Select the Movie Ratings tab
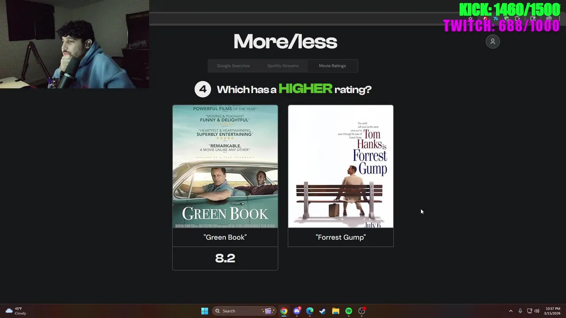 (332, 66)
